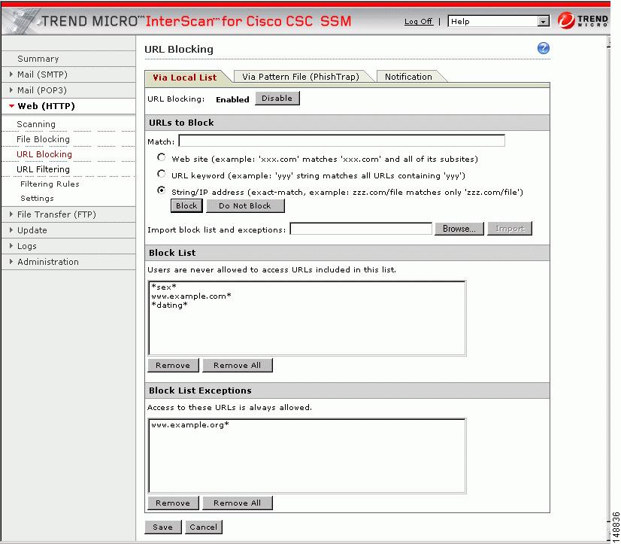Open Settings under URL Filtering

tap(37, 198)
